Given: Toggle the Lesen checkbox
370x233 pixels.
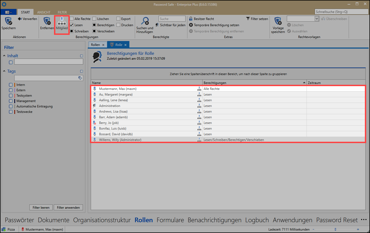Looking at the screenshot, I should pyautogui.click(x=72, y=25).
